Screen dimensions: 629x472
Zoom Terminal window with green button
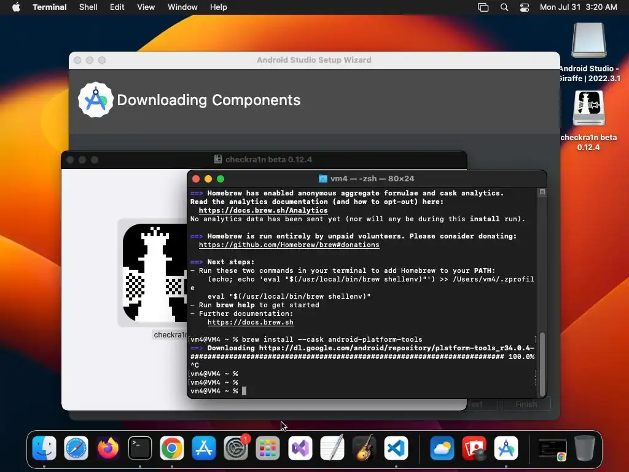221,179
